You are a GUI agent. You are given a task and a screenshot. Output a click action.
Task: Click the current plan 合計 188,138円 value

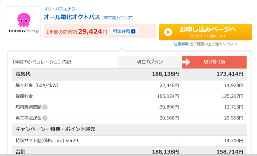(x=165, y=152)
